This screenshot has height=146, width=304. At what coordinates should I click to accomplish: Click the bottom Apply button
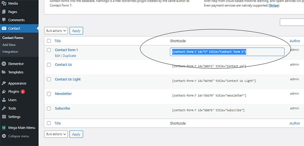point(76,134)
